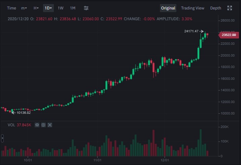The height and width of the screenshot is (165, 241).
Task: Open the minutes interval dropdown
Action: pyautogui.click(x=24, y=8)
